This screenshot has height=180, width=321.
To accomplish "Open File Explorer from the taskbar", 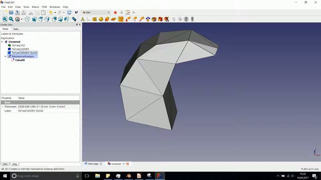I will point(97,175).
